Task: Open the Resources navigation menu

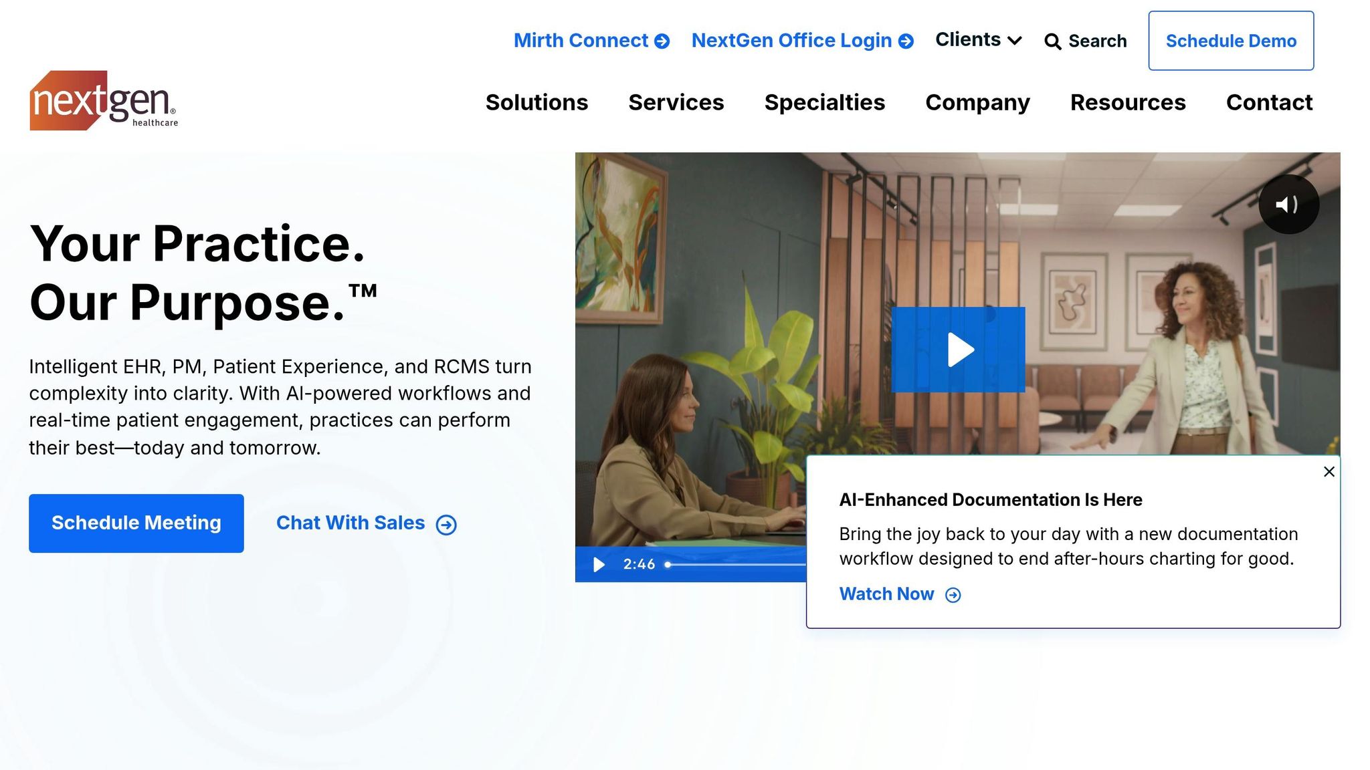Action: [x=1127, y=102]
